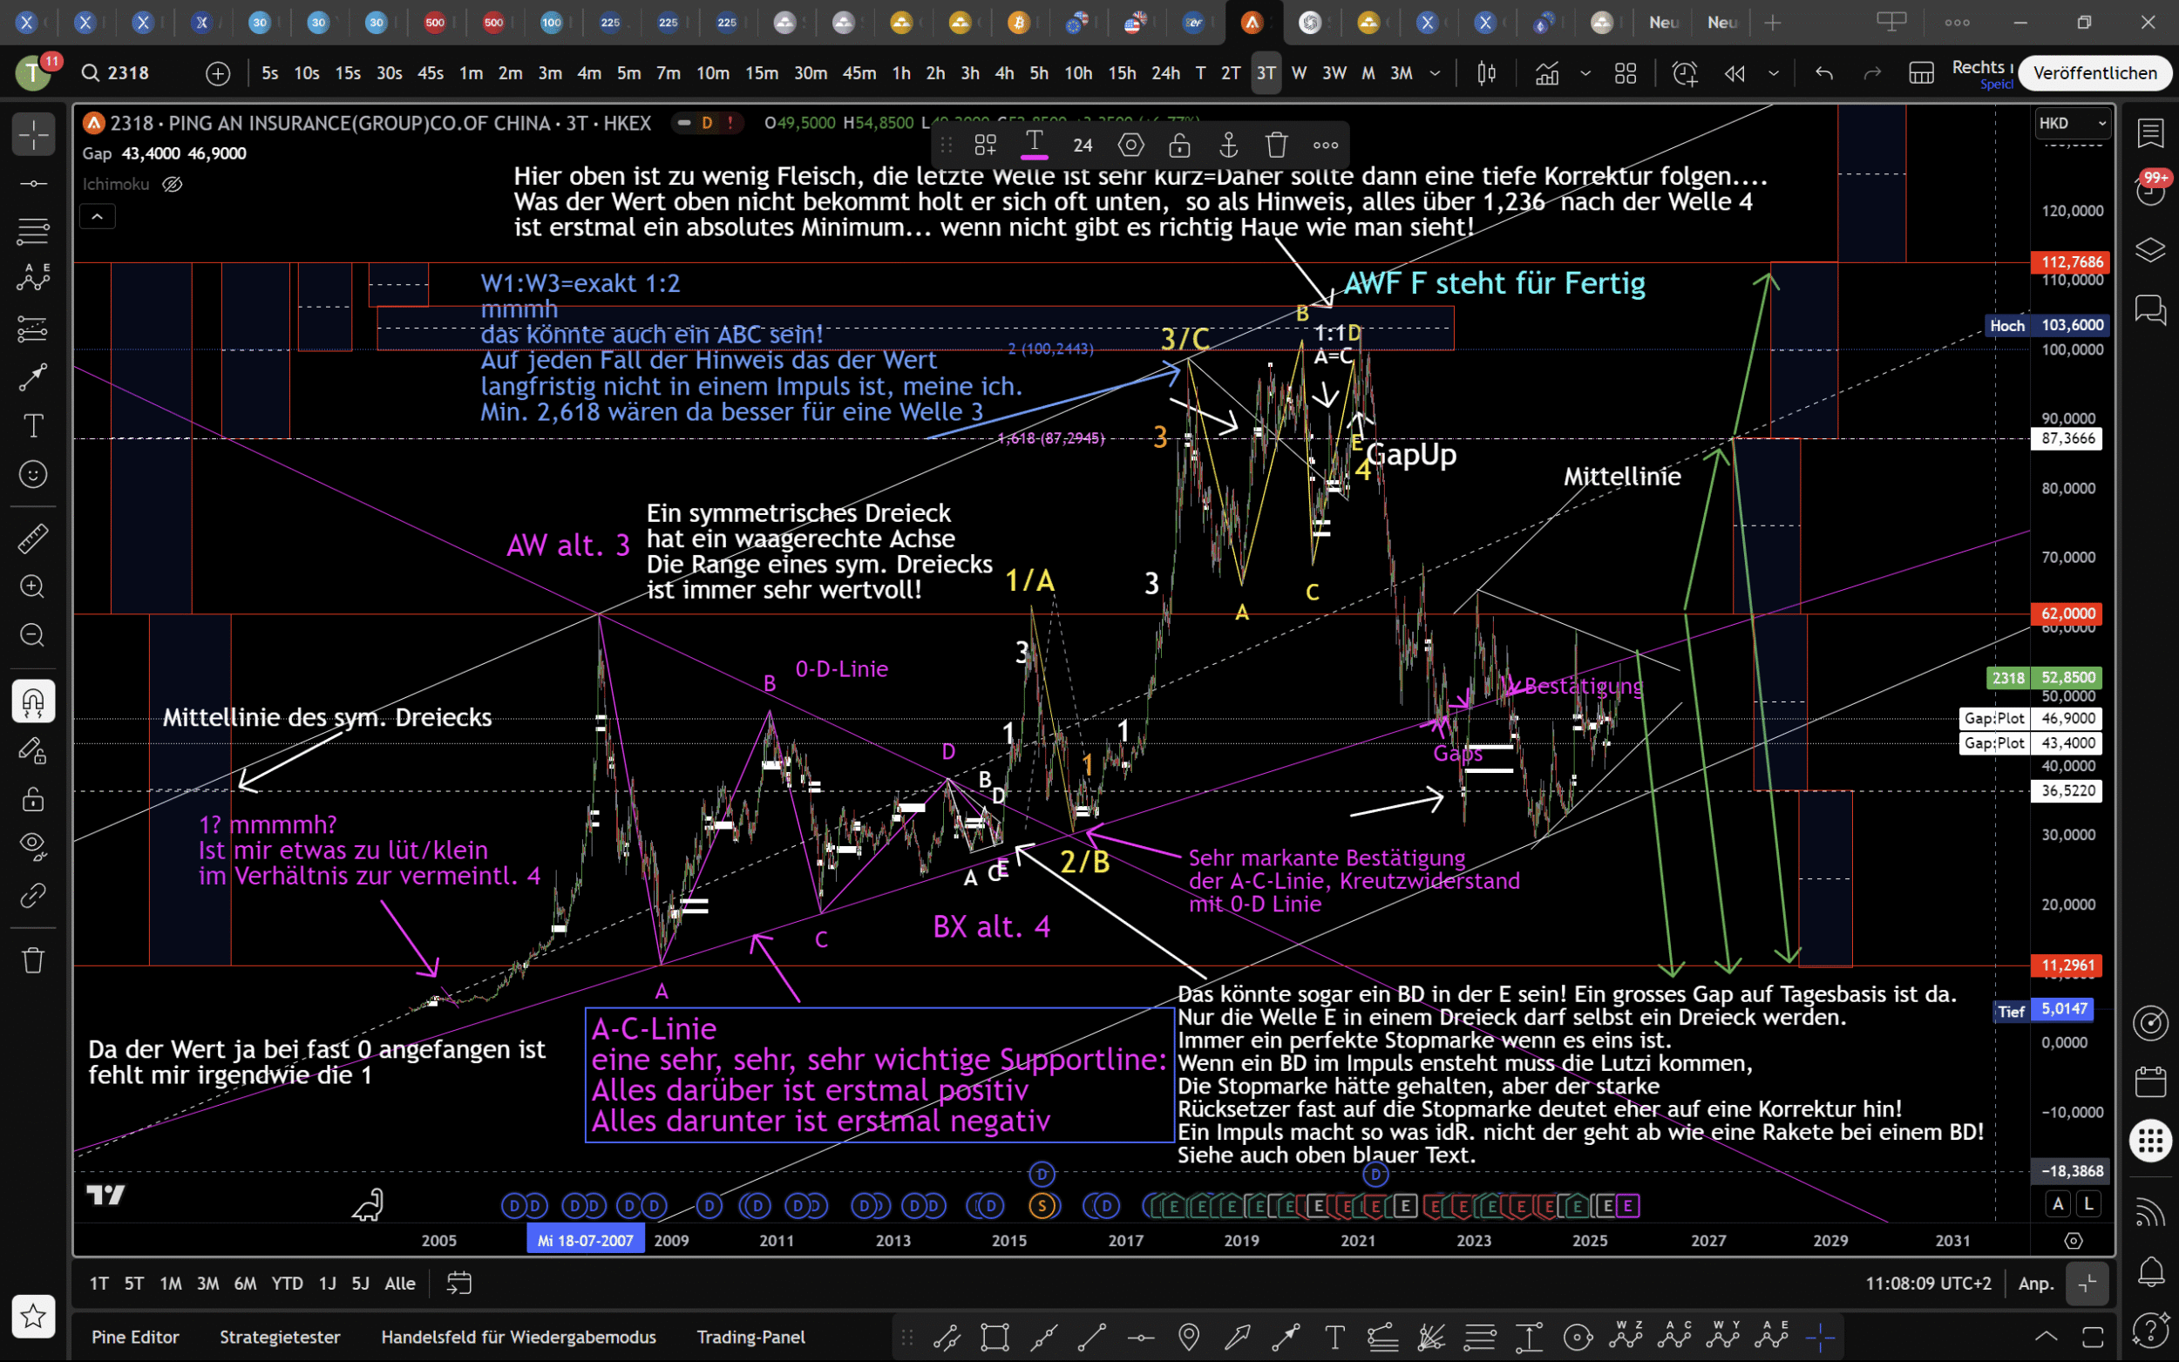
Task: Start bar replay with the rewind icon
Action: coord(1734,73)
